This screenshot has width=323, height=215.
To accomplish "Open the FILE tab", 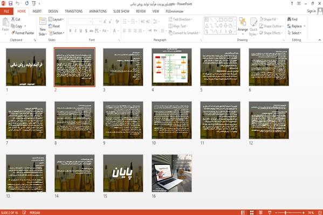I will pos(6,11).
